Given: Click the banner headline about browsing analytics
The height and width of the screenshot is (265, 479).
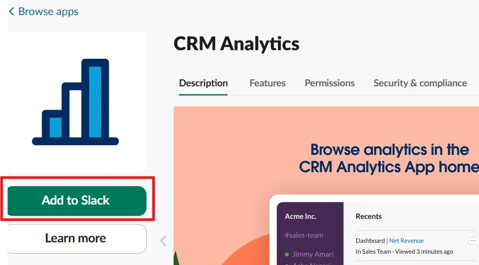Looking at the screenshot, I should pyautogui.click(x=389, y=158).
